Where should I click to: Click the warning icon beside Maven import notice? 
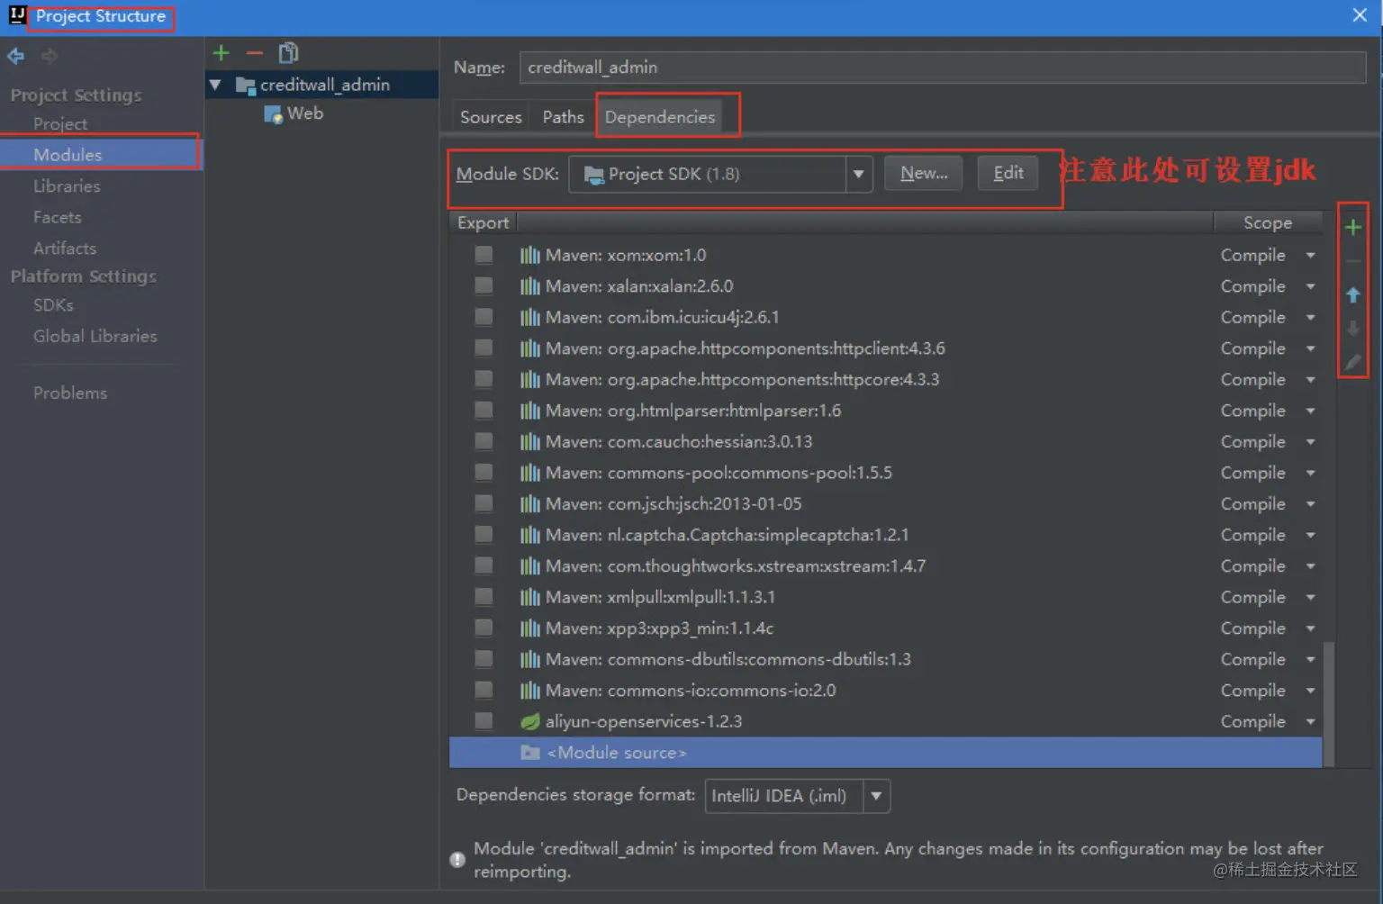click(457, 860)
